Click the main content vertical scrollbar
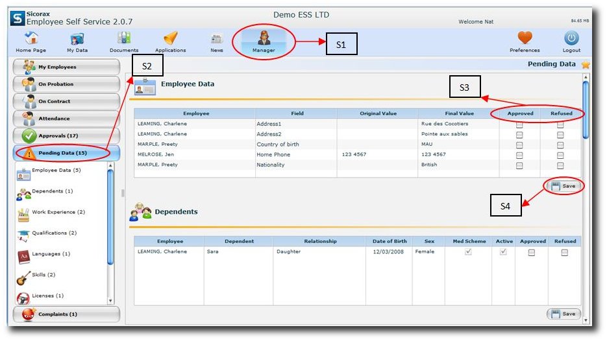The height and width of the screenshot is (341, 607). 586,194
